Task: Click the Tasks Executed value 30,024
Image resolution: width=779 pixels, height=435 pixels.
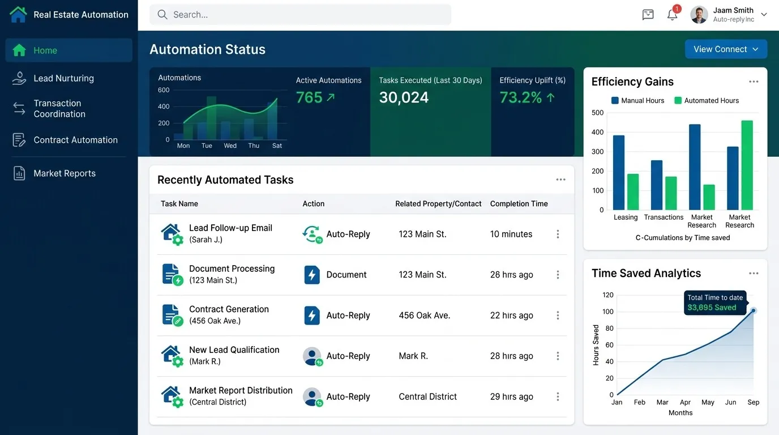Action: [x=404, y=97]
